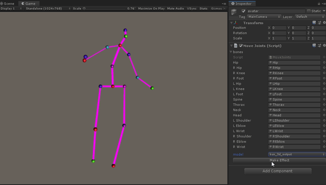Click object picker circle for L Hip
This screenshot has width=326, height=185.
(x=324, y=83)
